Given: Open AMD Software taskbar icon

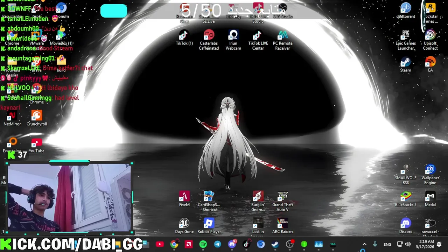Looking at the screenshot, I should pos(189,244).
